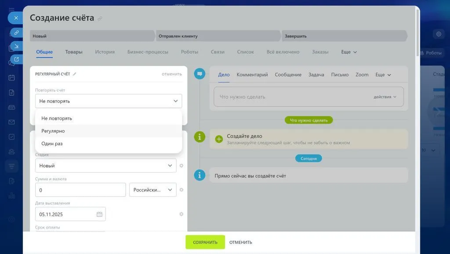Close the invoice creation slider panel
This screenshot has height=254, width=450.
click(16, 18)
